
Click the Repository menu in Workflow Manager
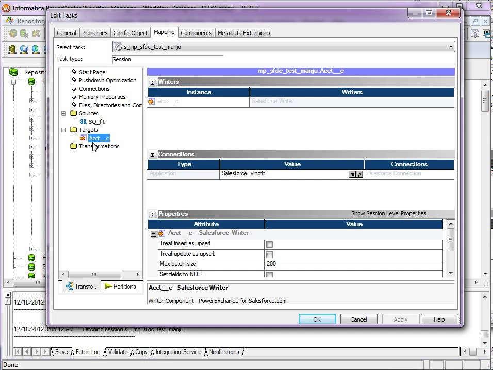(x=31, y=21)
